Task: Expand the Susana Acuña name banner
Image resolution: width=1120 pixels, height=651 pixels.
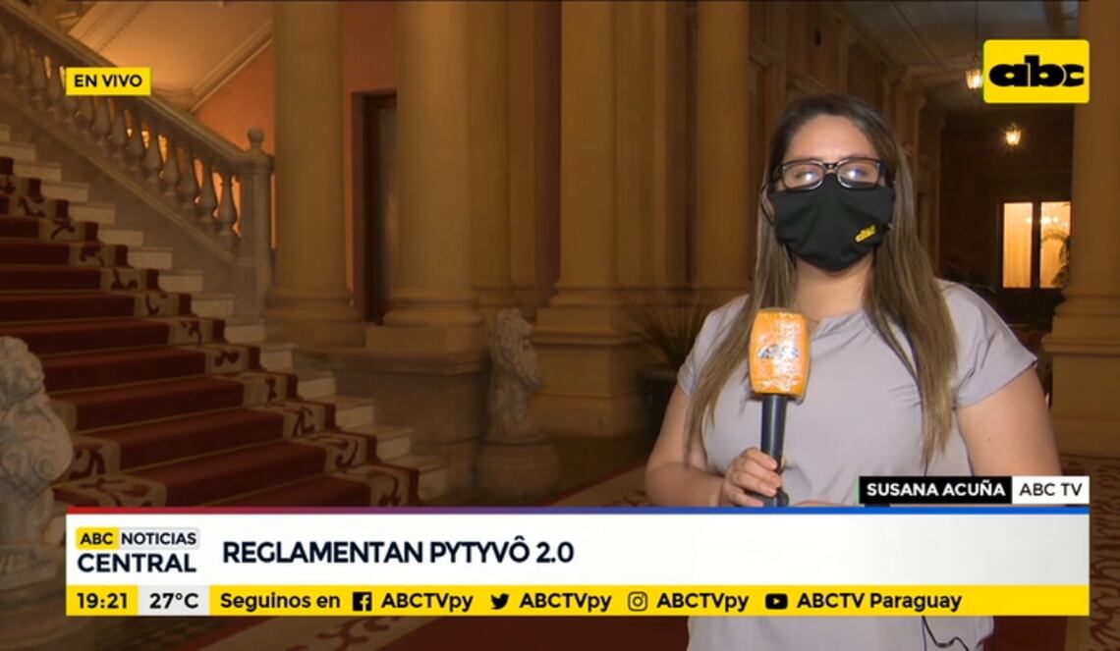Action: [x=935, y=487]
